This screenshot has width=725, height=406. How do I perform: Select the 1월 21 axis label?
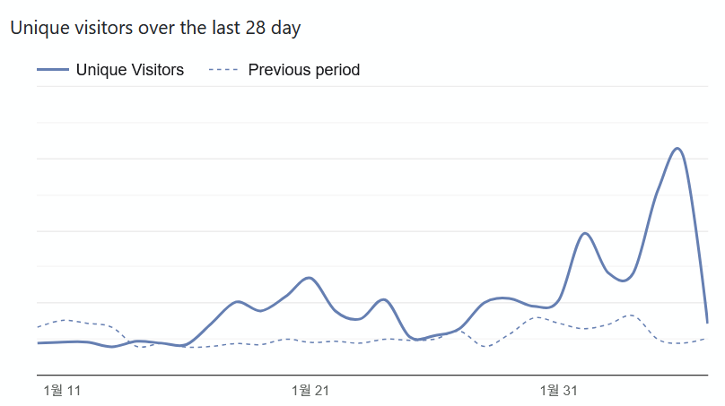tap(310, 391)
